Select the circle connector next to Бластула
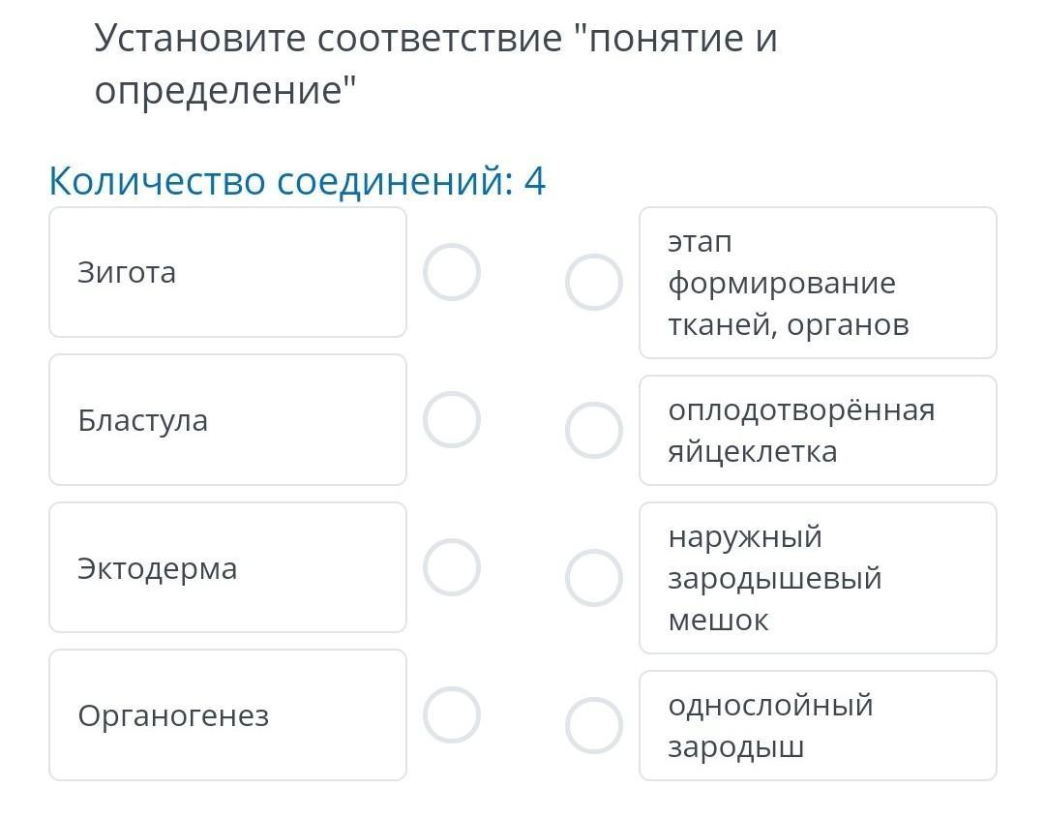The image size is (1045, 819). click(x=452, y=420)
